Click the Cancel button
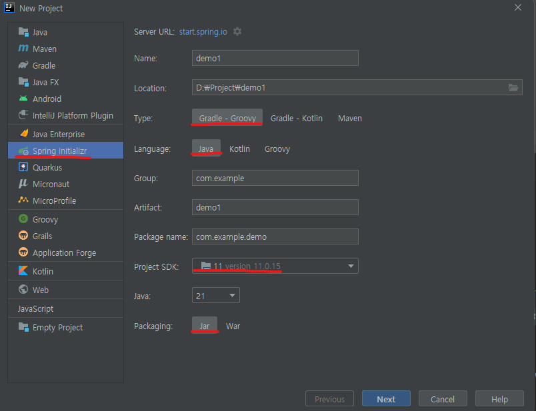This screenshot has width=536, height=411. [x=443, y=399]
